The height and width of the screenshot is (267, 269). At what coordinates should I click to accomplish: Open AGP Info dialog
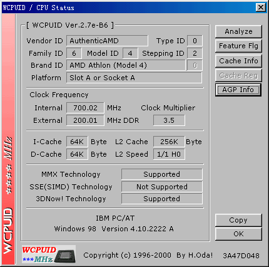pyautogui.click(x=238, y=90)
